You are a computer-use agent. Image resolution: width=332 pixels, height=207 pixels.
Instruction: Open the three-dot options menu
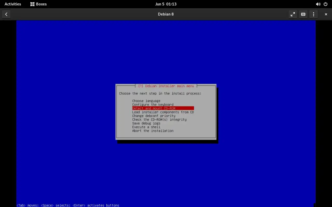[314, 14]
